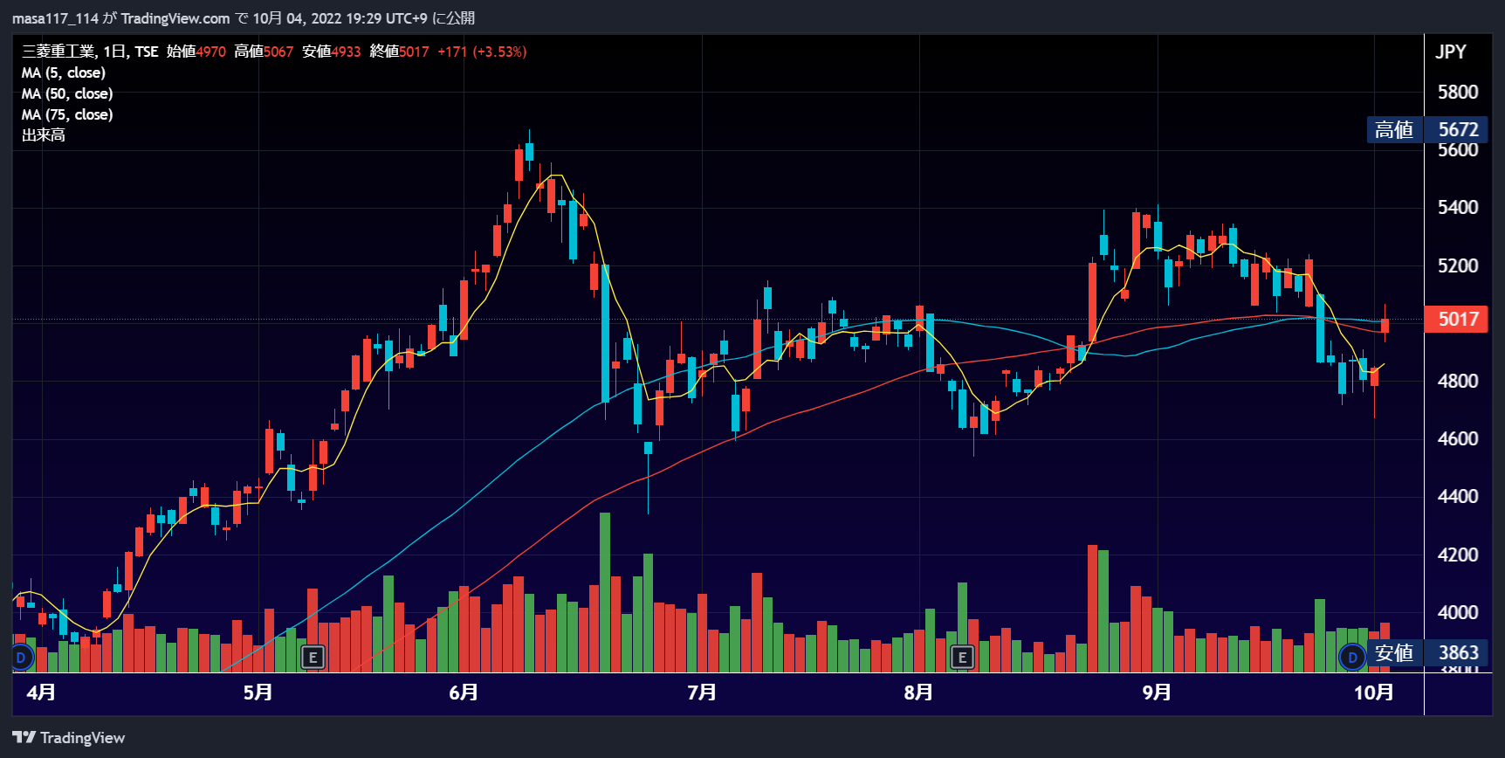Click the 5月 label on time axis

[x=258, y=693]
